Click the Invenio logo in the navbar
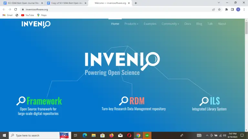Image resolution: width=248 pixels, height=139 pixels. point(36,24)
